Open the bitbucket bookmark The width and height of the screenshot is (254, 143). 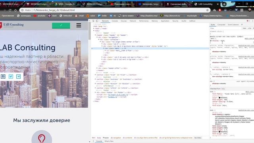point(66,16)
